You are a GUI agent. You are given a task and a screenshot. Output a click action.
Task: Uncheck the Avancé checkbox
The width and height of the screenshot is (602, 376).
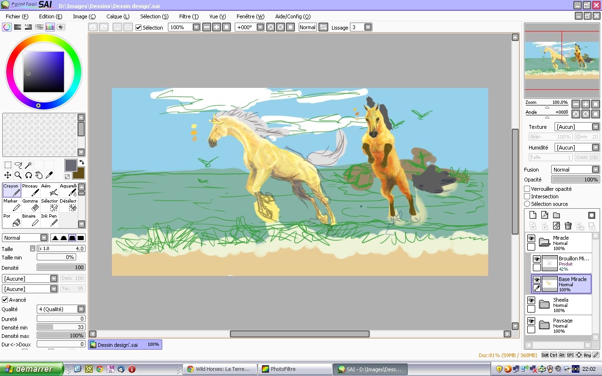5,300
